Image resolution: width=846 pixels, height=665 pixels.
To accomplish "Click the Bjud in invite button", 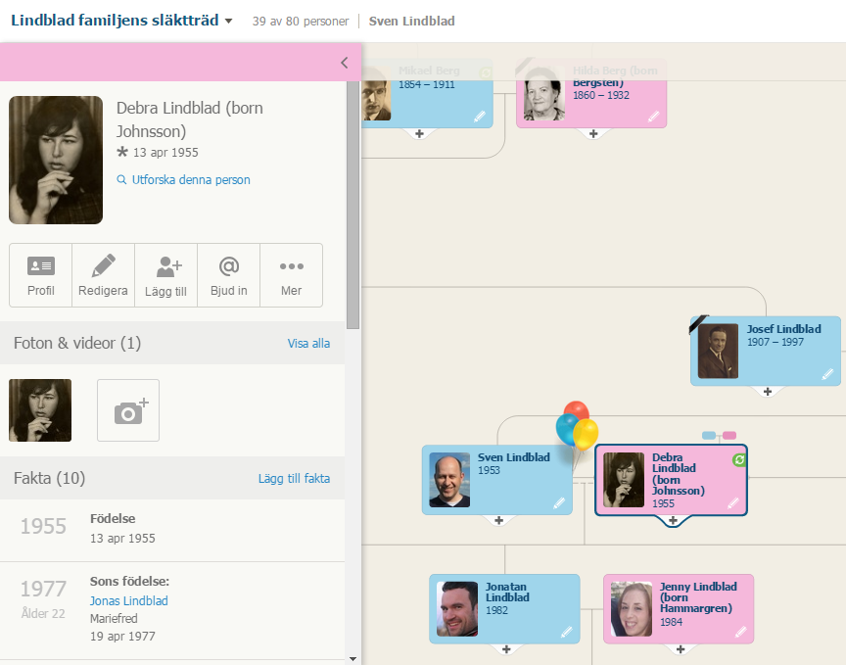I will click(229, 275).
